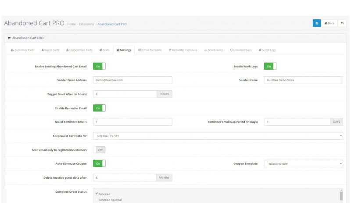
Task: Go to the Reminder Template tab
Action: (183, 50)
